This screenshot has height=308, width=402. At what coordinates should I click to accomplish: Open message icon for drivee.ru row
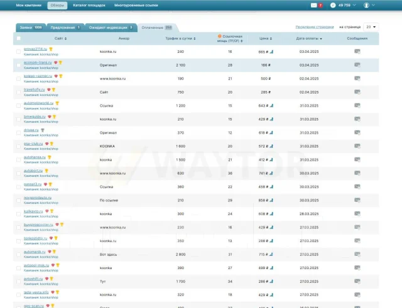click(357, 132)
